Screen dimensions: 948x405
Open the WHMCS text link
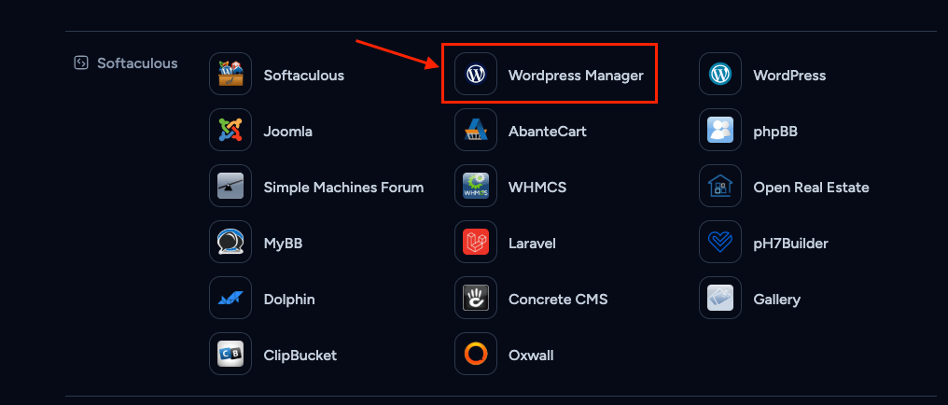coord(537,188)
